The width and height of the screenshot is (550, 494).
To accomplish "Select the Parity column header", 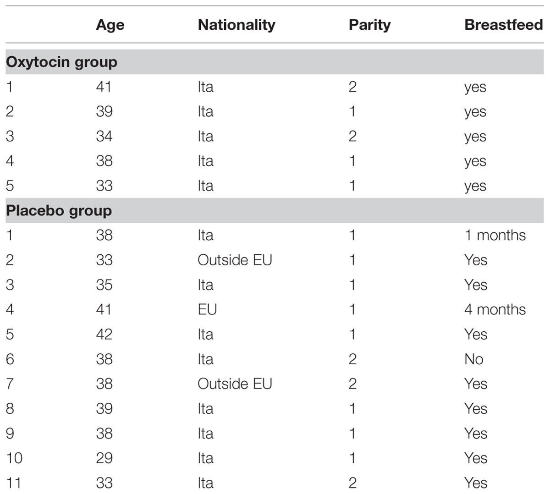I will coord(369,25).
